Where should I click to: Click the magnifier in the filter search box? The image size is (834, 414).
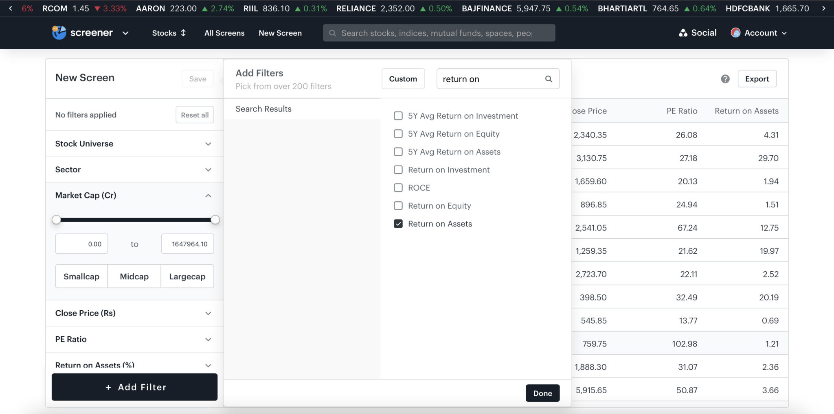[548, 78]
